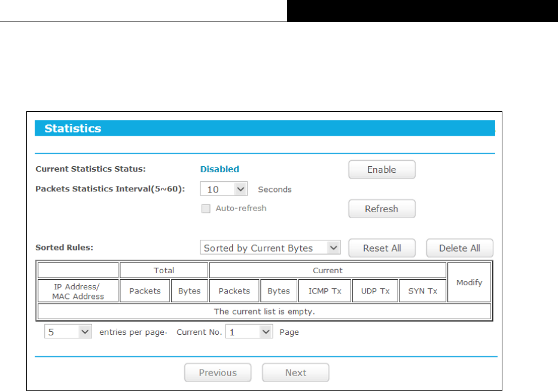Open the Sorted by Current Bytes dropdown
This screenshot has height=391, width=558.
point(270,248)
